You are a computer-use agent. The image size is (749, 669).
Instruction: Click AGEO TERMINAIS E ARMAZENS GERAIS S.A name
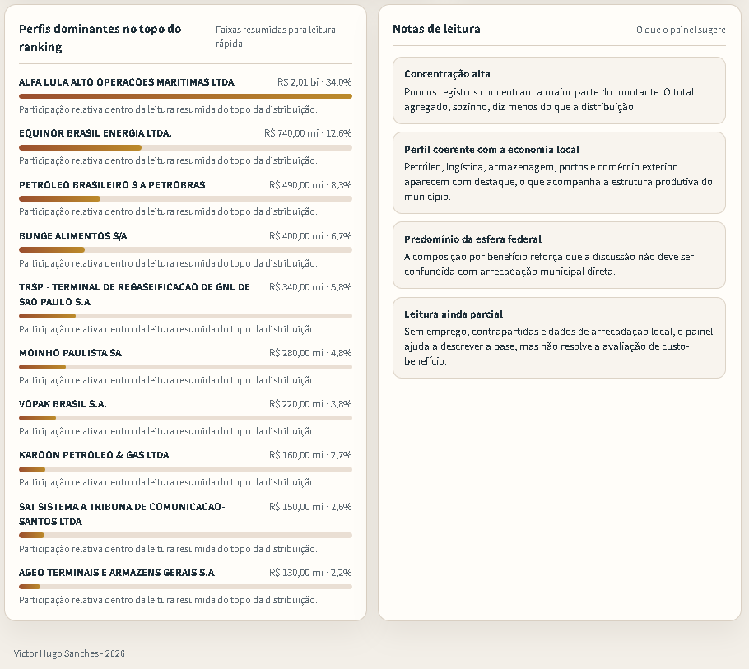tap(117, 573)
